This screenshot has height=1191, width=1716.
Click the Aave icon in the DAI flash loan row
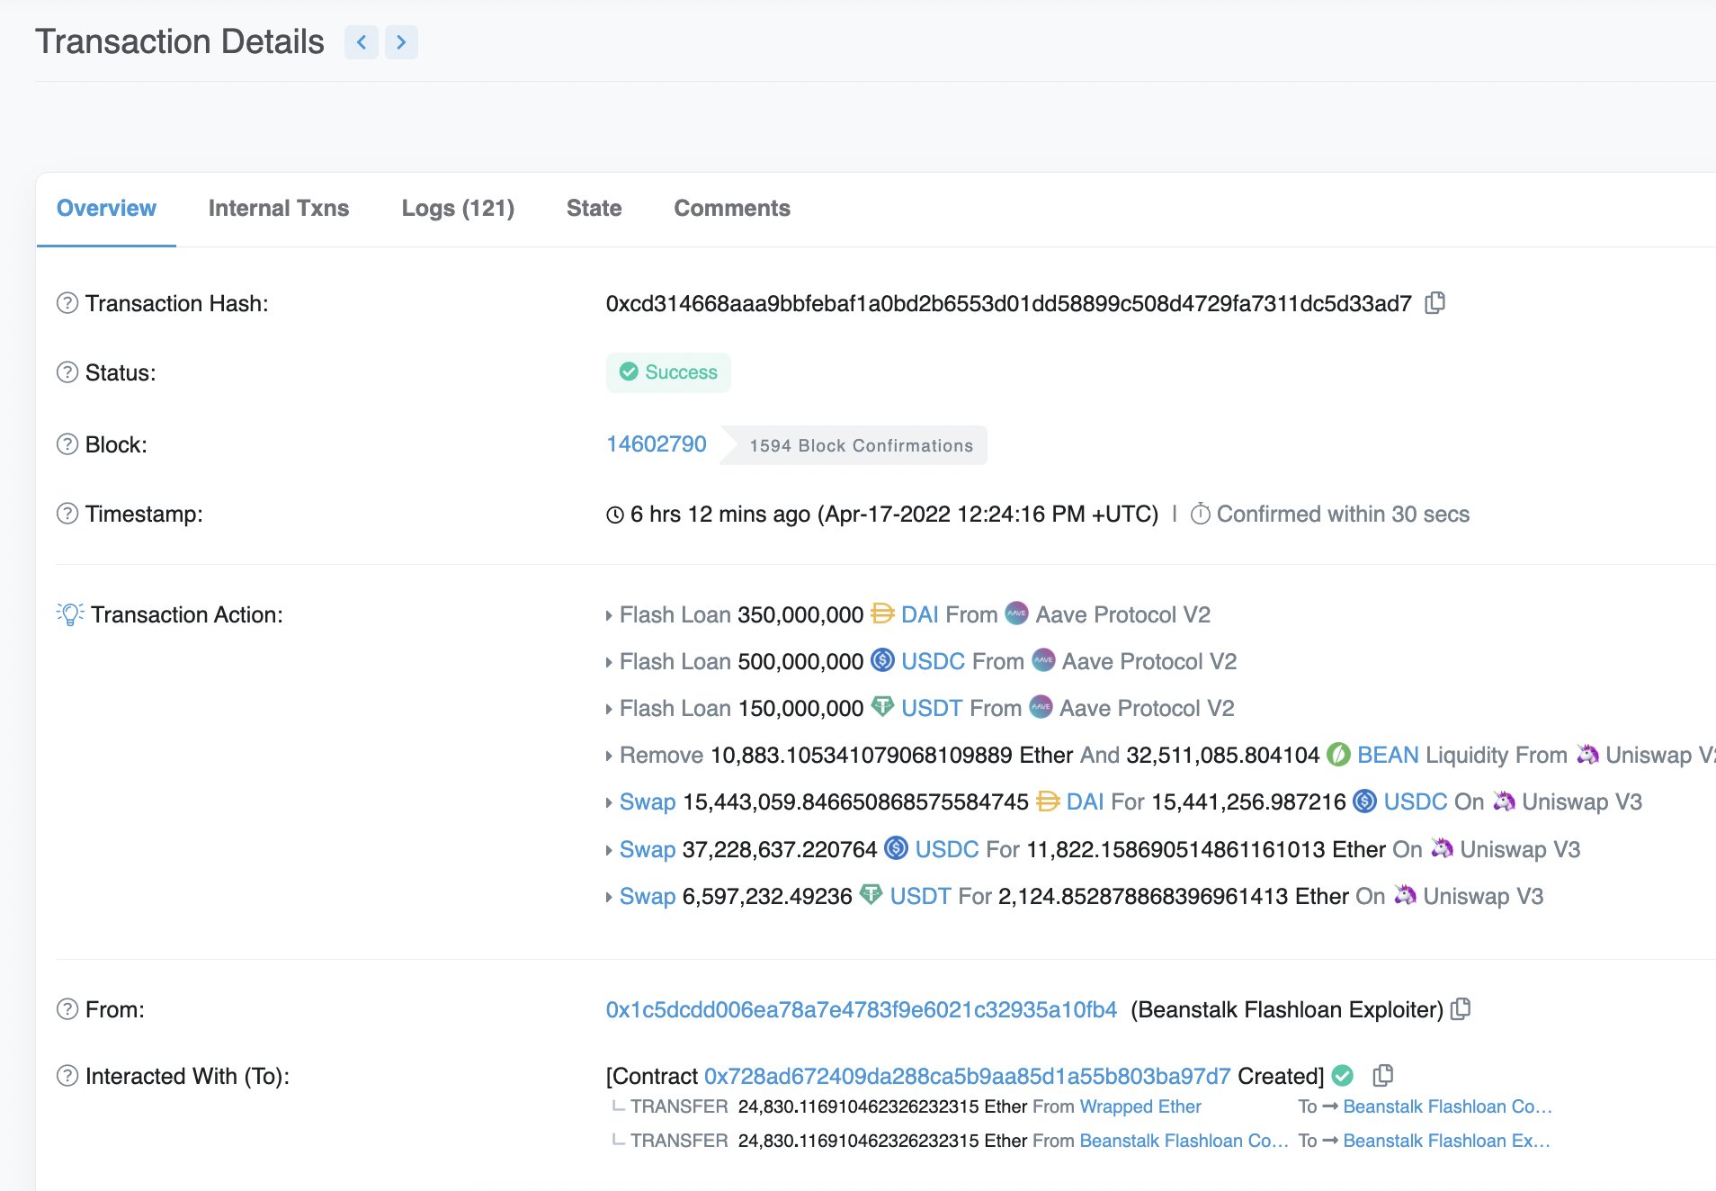(x=1016, y=613)
